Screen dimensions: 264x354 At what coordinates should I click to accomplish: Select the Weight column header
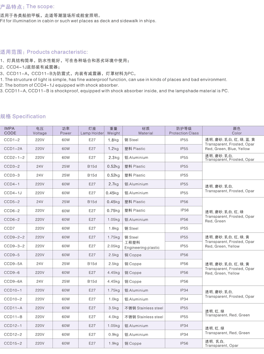[114, 131]
